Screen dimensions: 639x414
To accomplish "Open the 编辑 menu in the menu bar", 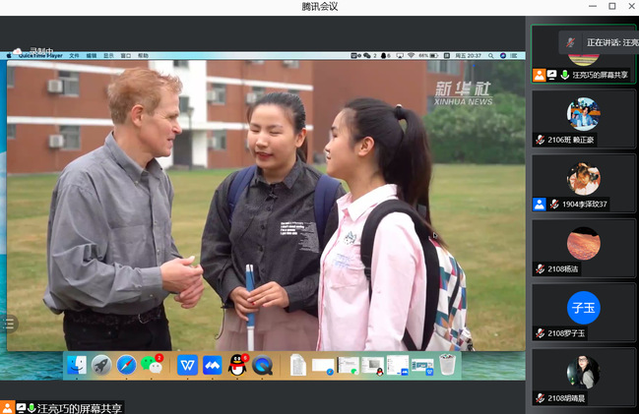I will (x=92, y=56).
